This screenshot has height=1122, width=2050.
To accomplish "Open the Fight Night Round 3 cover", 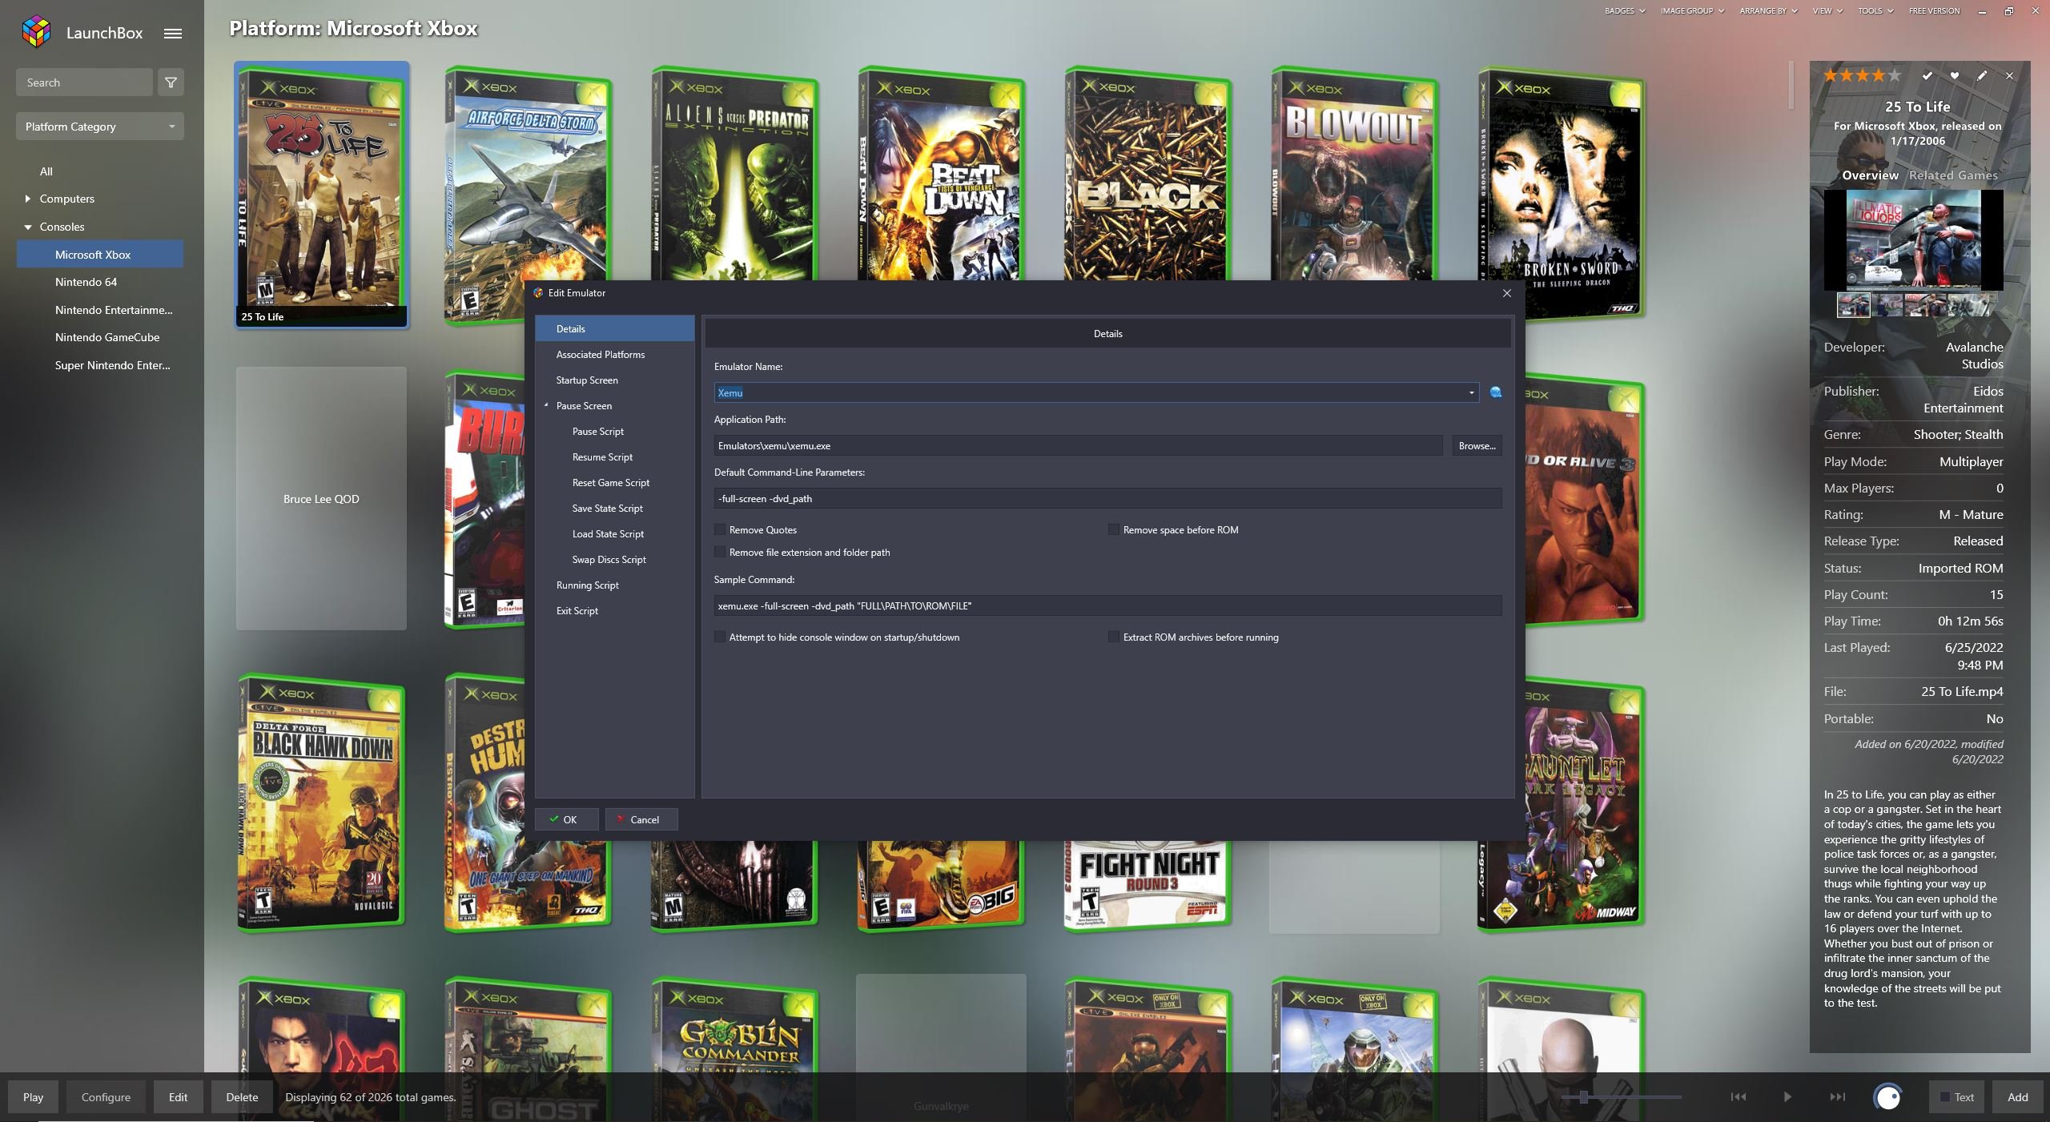I will tap(1147, 886).
